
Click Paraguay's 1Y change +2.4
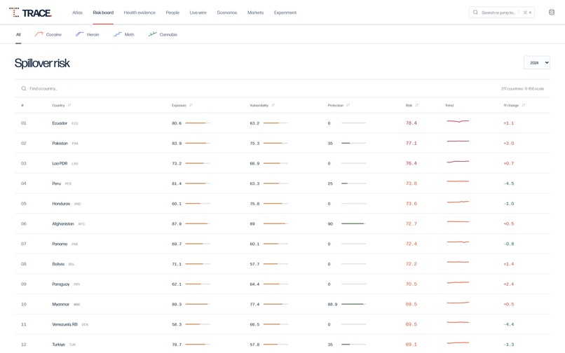pyautogui.click(x=509, y=284)
